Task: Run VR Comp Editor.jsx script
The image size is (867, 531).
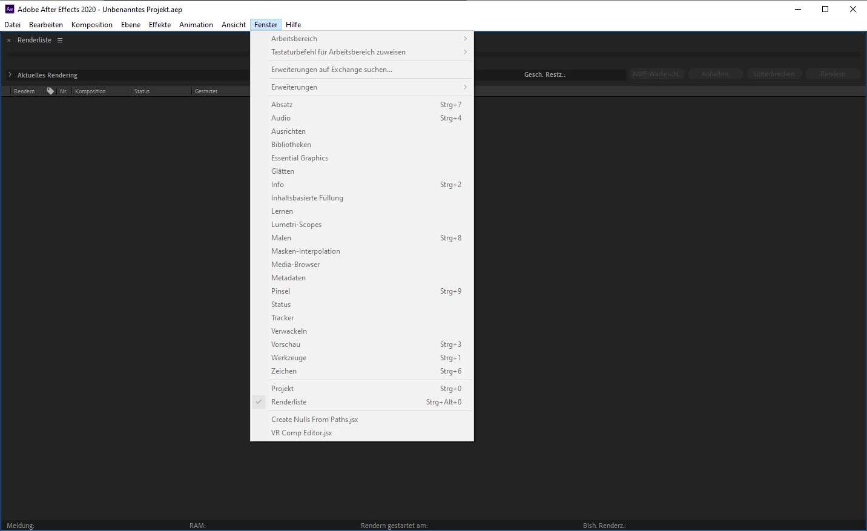Action: (362, 433)
